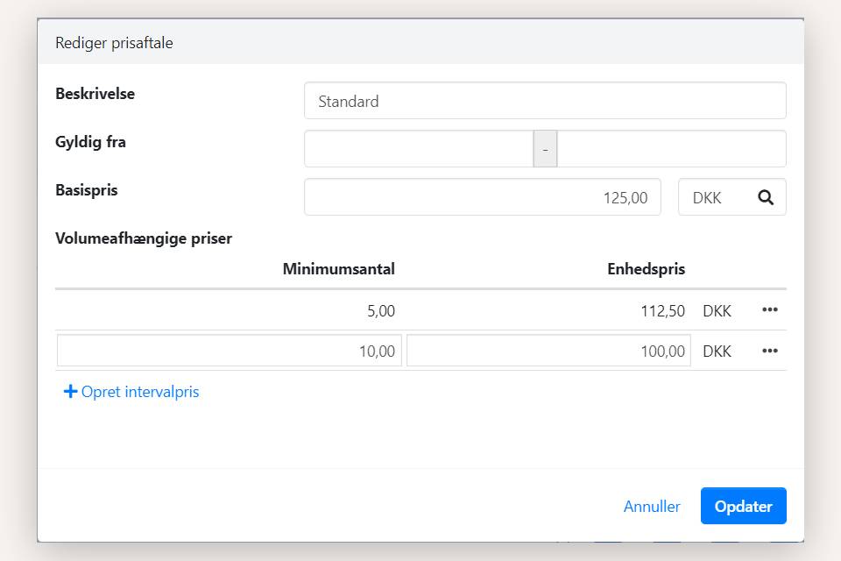Viewport: 841px width, 561px height.
Task: Click the Minimumsantal column header
Action: [x=338, y=269]
